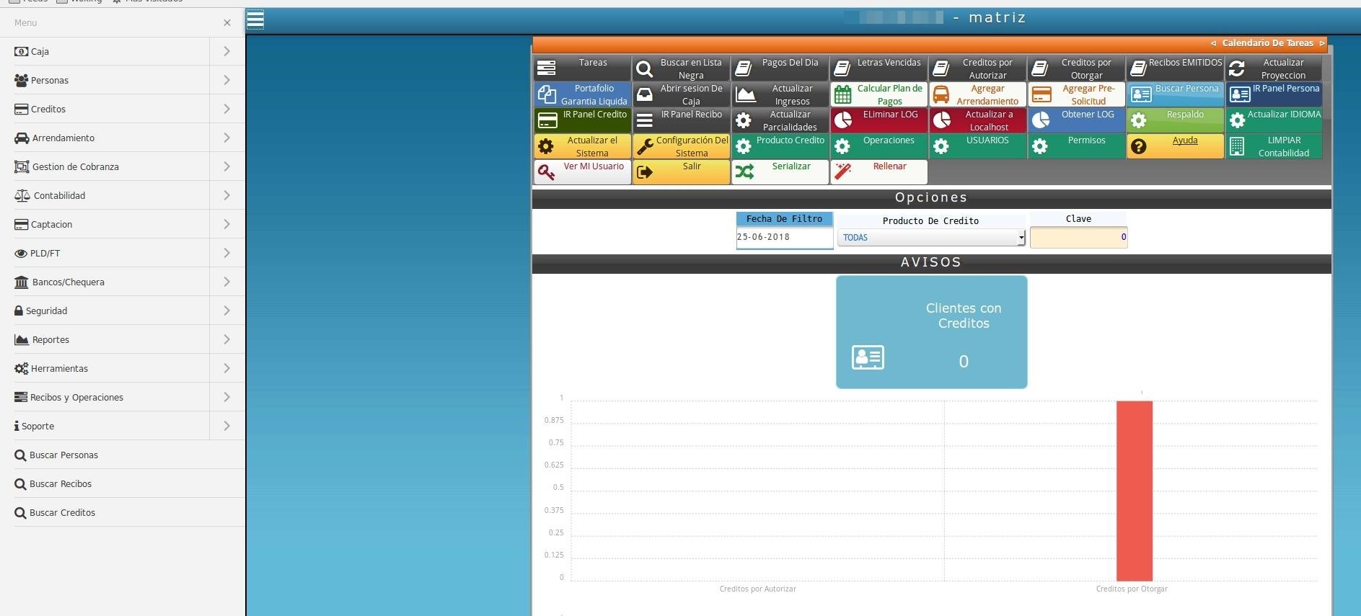Click the Creditos por Autorizar book icon
1361x616 pixels.
pos(941,68)
